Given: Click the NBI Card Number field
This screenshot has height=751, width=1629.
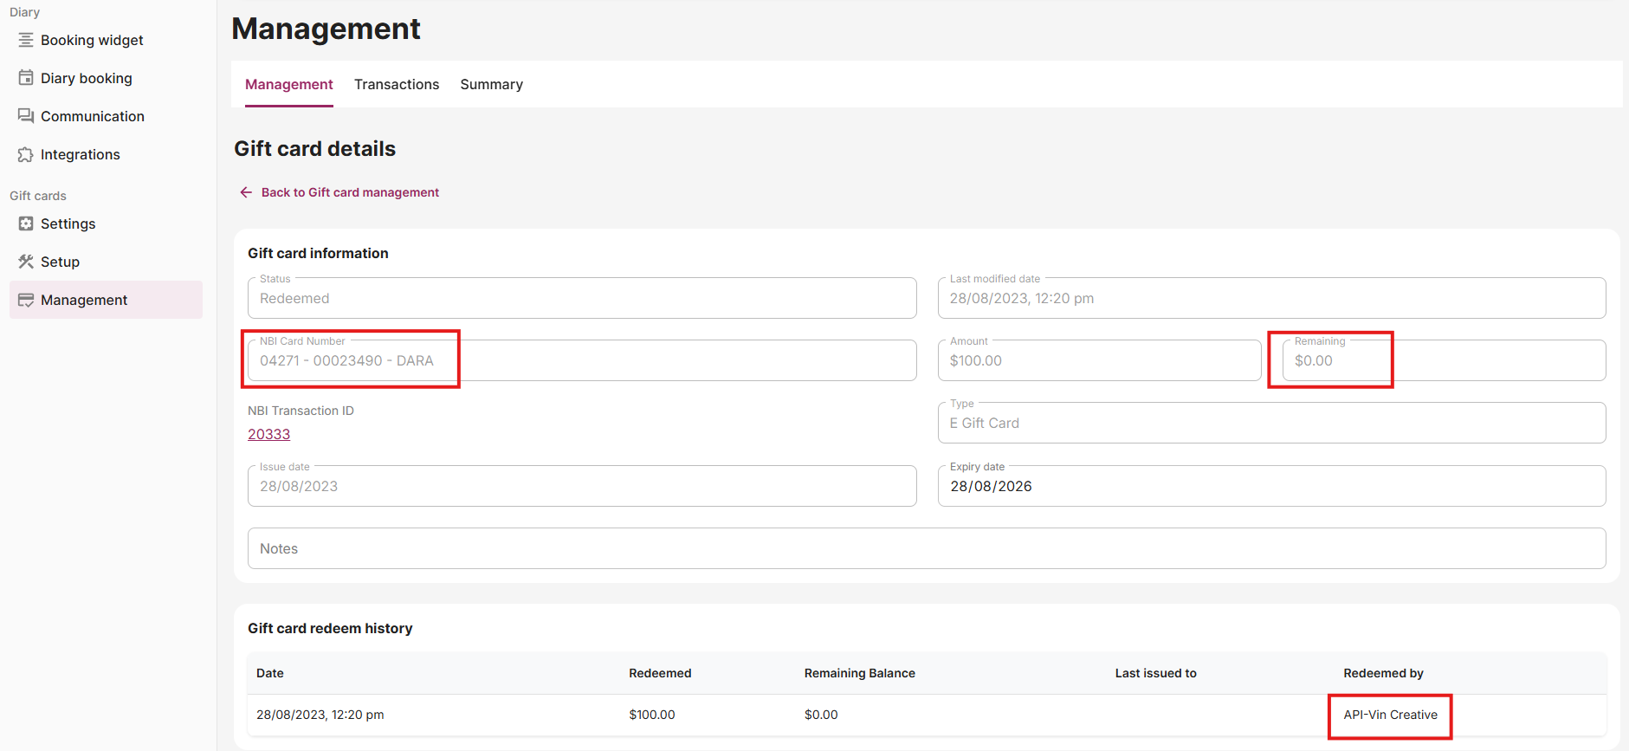Looking at the screenshot, I should pos(581,360).
